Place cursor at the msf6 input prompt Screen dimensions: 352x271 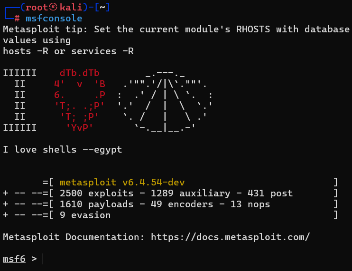(x=43, y=259)
